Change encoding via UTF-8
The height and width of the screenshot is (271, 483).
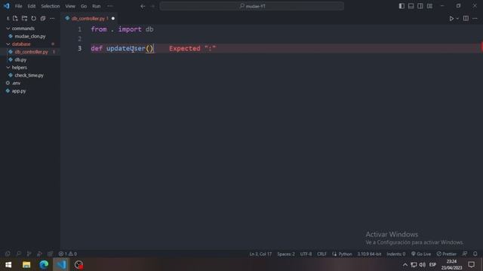click(306, 254)
